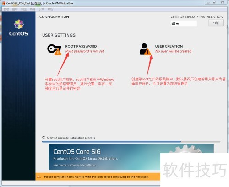Open the User Creation person icon

pyautogui.click(x=145, y=49)
